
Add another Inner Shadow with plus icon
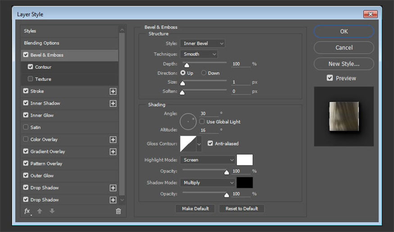click(113, 104)
